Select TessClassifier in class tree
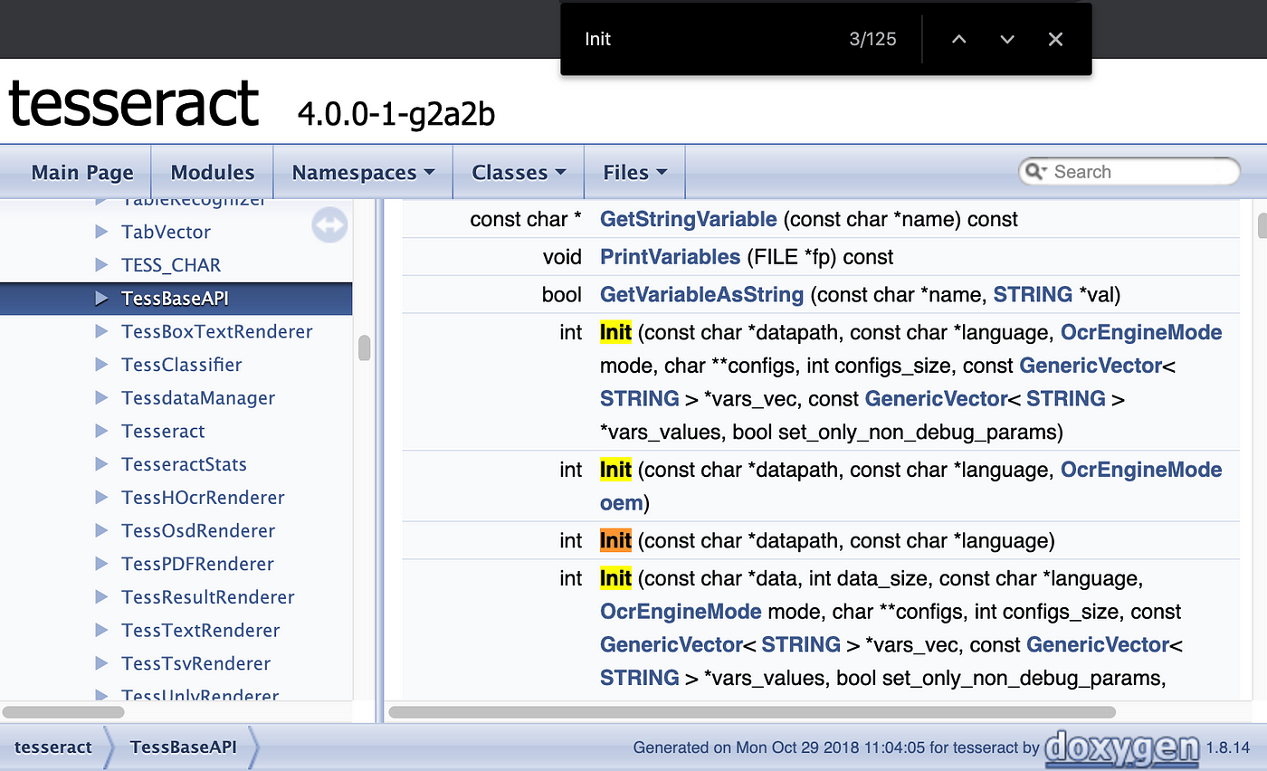 click(x=182, y=365)
